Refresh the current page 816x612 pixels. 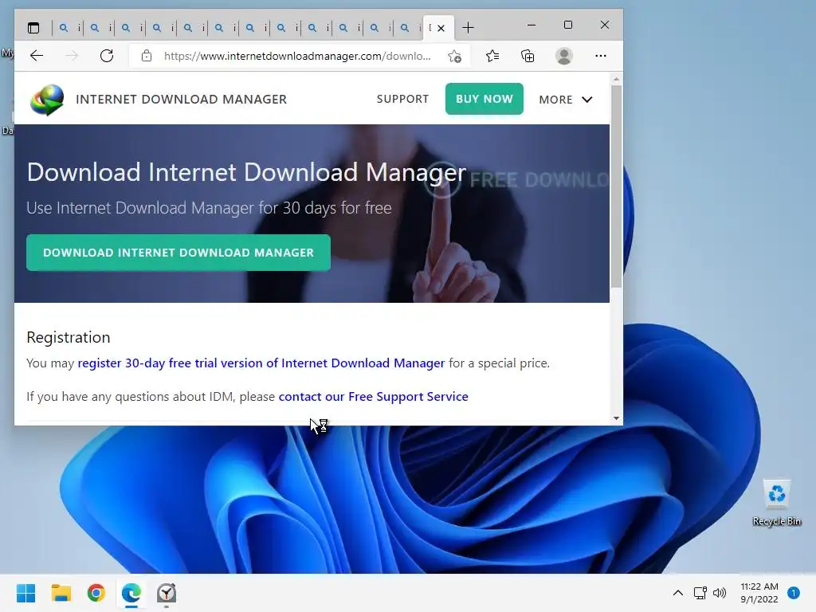pos(107,56)
